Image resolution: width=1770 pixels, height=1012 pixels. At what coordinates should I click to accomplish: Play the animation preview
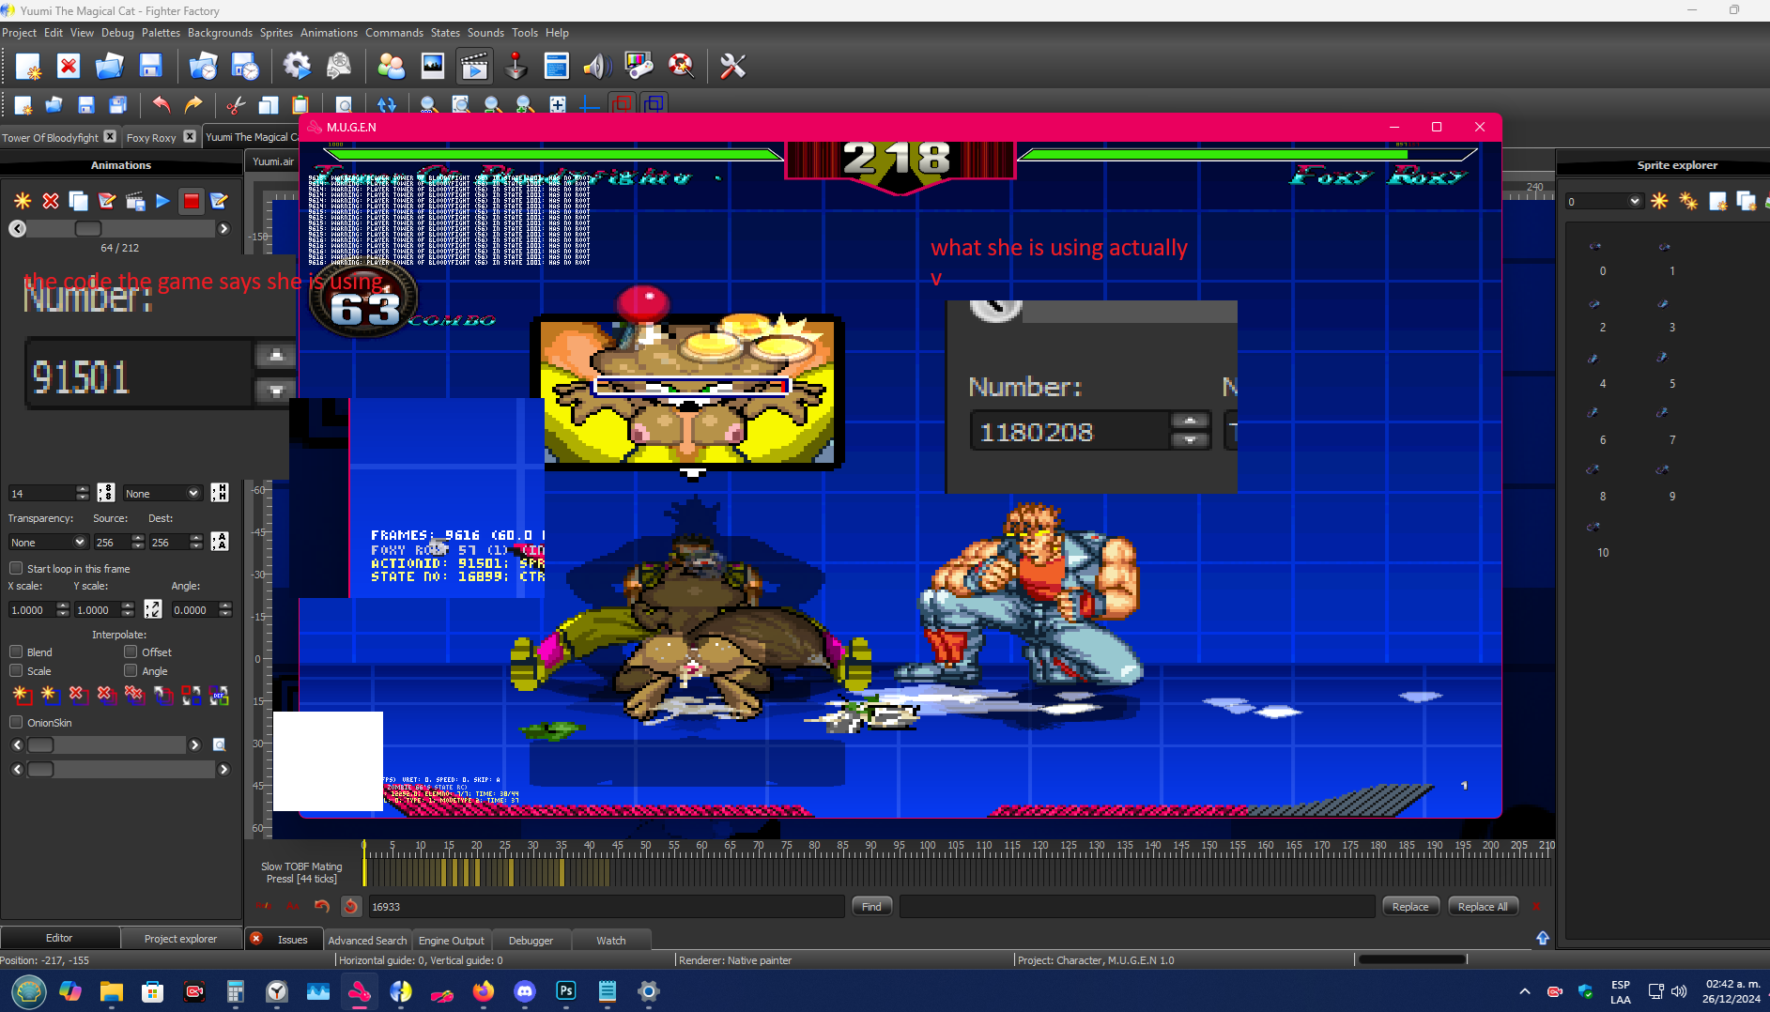point(162,201)
